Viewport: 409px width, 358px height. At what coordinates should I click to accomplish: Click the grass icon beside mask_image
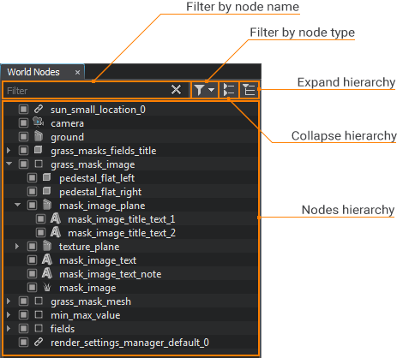[x=47, y=288]
